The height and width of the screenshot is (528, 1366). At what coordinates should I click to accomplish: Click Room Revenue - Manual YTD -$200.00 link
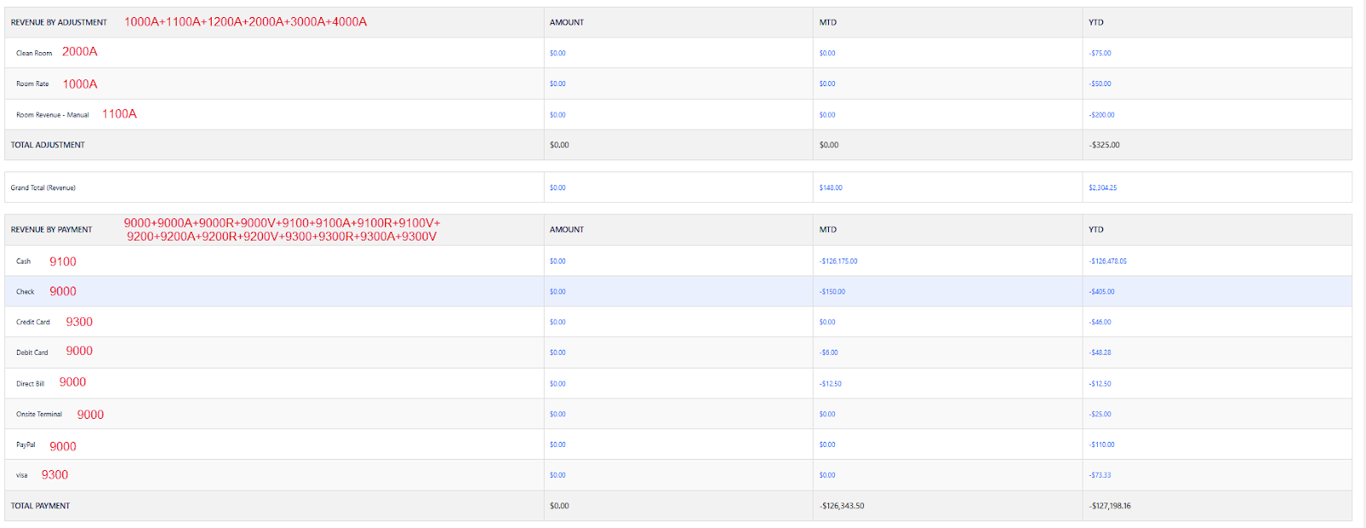click(x=1101, y=114)
